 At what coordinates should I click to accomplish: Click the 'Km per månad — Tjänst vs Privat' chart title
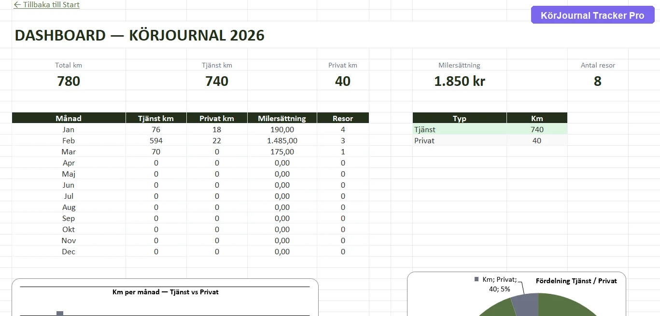point(166,292)
